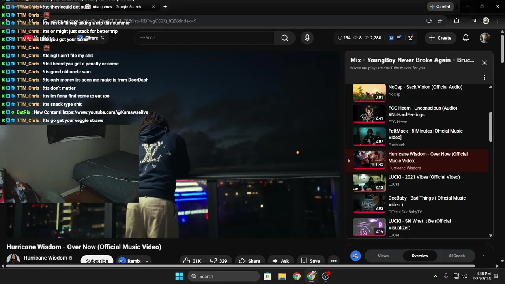This screenshot has width=505, height=284.
Task: Click the Create button
Action: (440, 38)
